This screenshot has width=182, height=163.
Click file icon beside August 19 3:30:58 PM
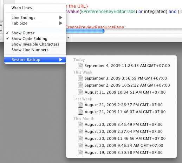click(80, 152)
